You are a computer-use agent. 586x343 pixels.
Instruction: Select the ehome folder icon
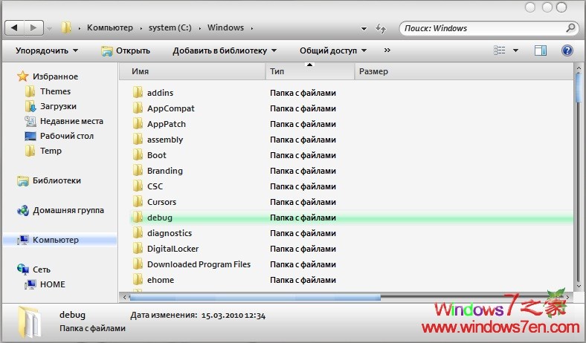(138, 280)
